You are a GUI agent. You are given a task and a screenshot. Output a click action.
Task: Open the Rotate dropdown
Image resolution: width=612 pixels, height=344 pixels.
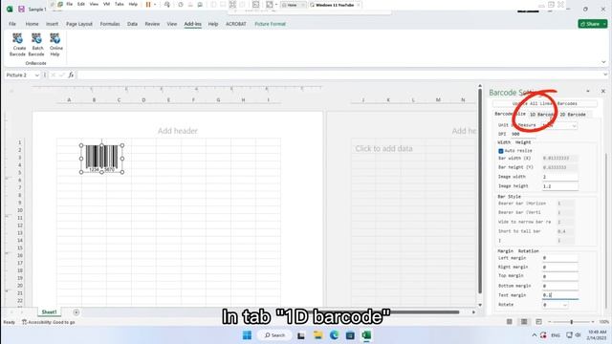click(564, 305)
